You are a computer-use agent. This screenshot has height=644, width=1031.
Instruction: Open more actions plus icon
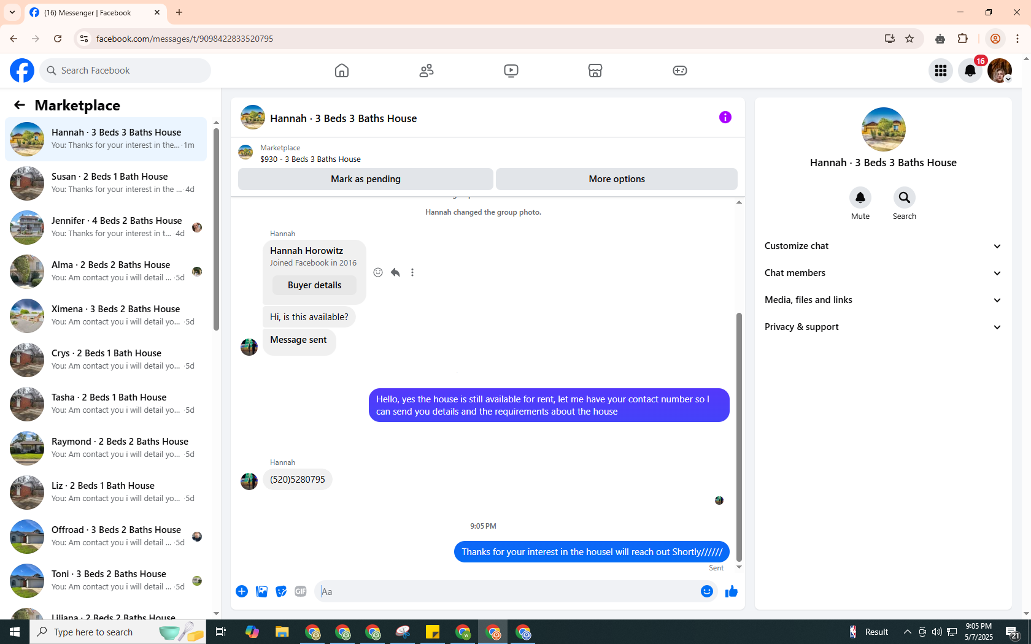click(242, 591)
